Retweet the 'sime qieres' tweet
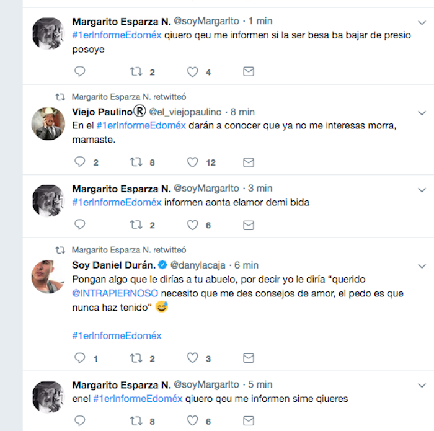 click(x=136, y=421)
